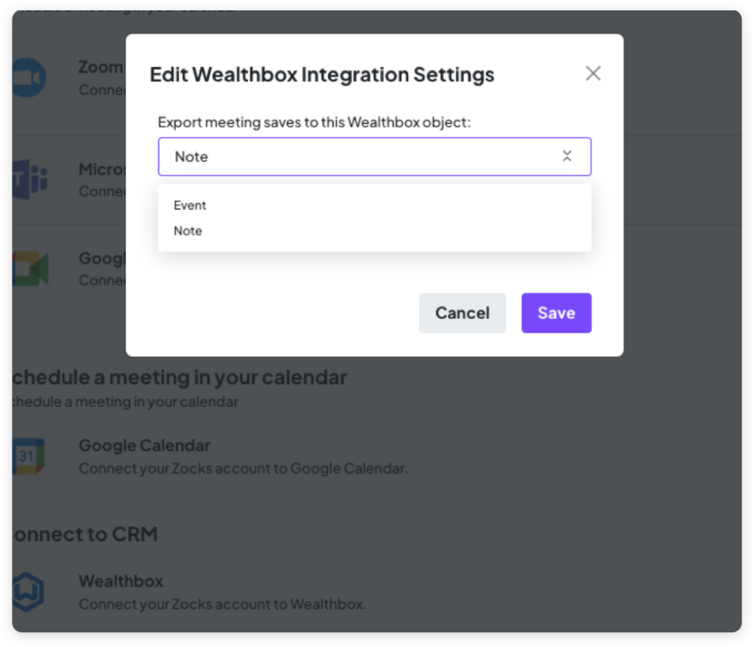Open the Wealthbox object selector
Screen dimensions: 754x647
click(x=375, y=156)
